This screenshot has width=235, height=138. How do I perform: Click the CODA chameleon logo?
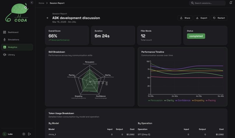(x=17, y=13)
